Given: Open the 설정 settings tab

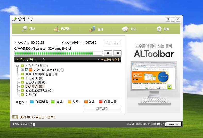Looking at the screenshot, I should (163, 29).
